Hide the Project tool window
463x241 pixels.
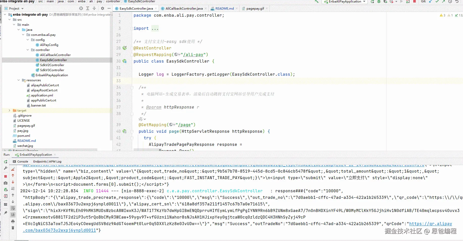click(109, 8)
